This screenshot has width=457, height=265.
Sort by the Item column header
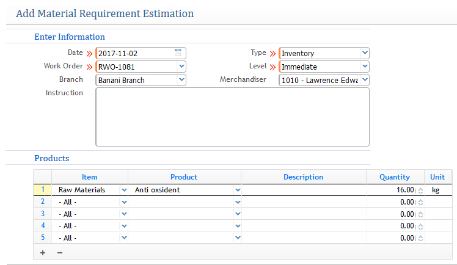(x=89, y=176)
